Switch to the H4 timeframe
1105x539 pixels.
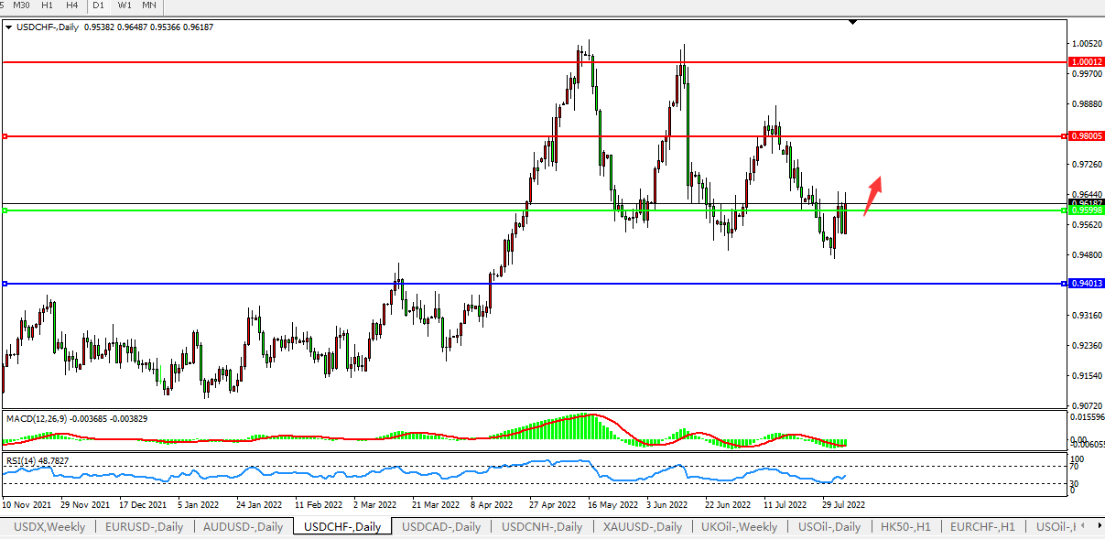(71, 5)
